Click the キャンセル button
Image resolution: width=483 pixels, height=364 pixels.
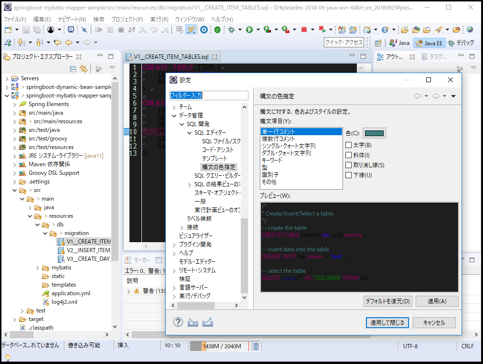(434, 322)
